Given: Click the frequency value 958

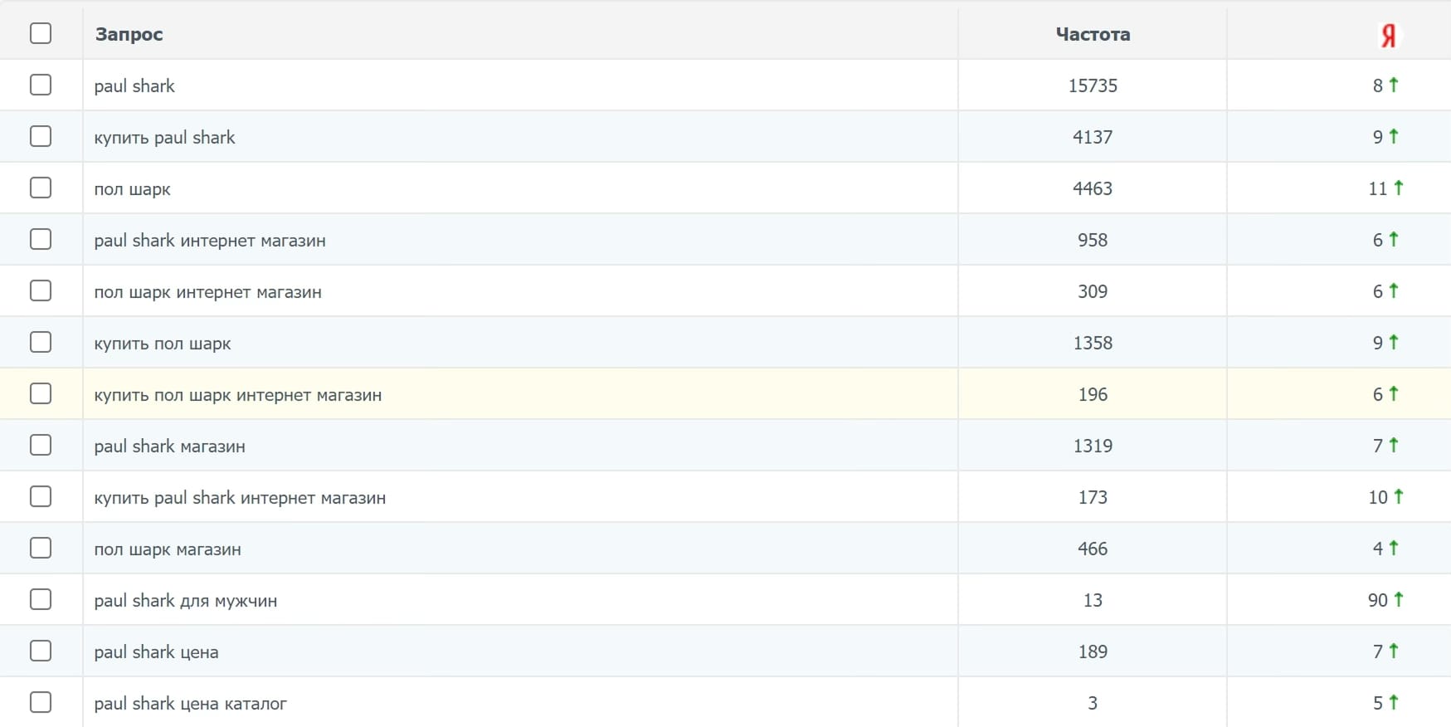Looking at the screenshot, I should tap(1093, 240).
